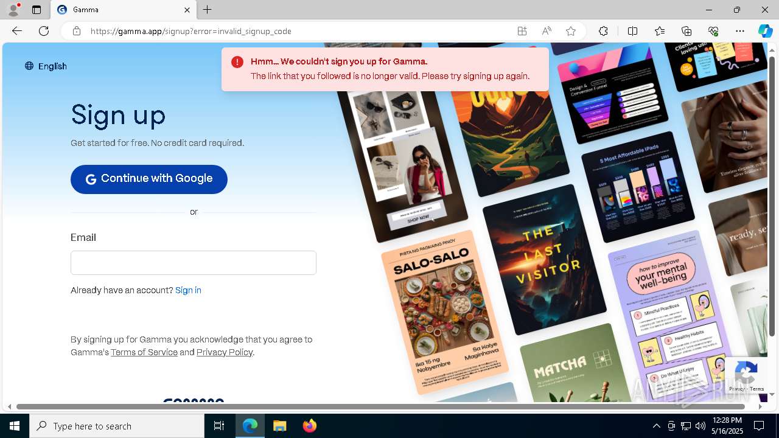779x438 pixels.
Task: Click the Sign up heading text
Action: click(x=118, y=115)
